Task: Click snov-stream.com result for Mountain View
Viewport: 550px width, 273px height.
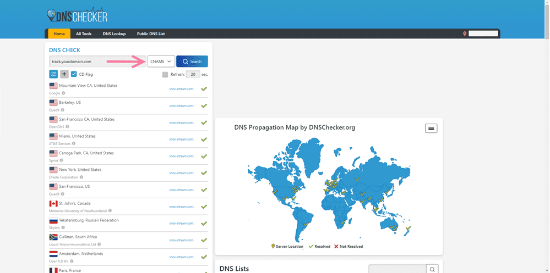Action: 181,89
